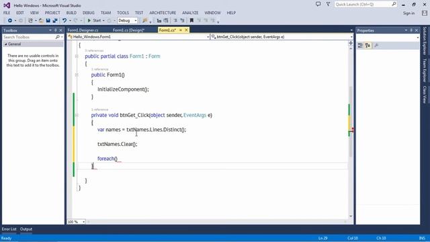Click the split editor handle above scrollbar

pyautogui.click(x=351, y=43)
